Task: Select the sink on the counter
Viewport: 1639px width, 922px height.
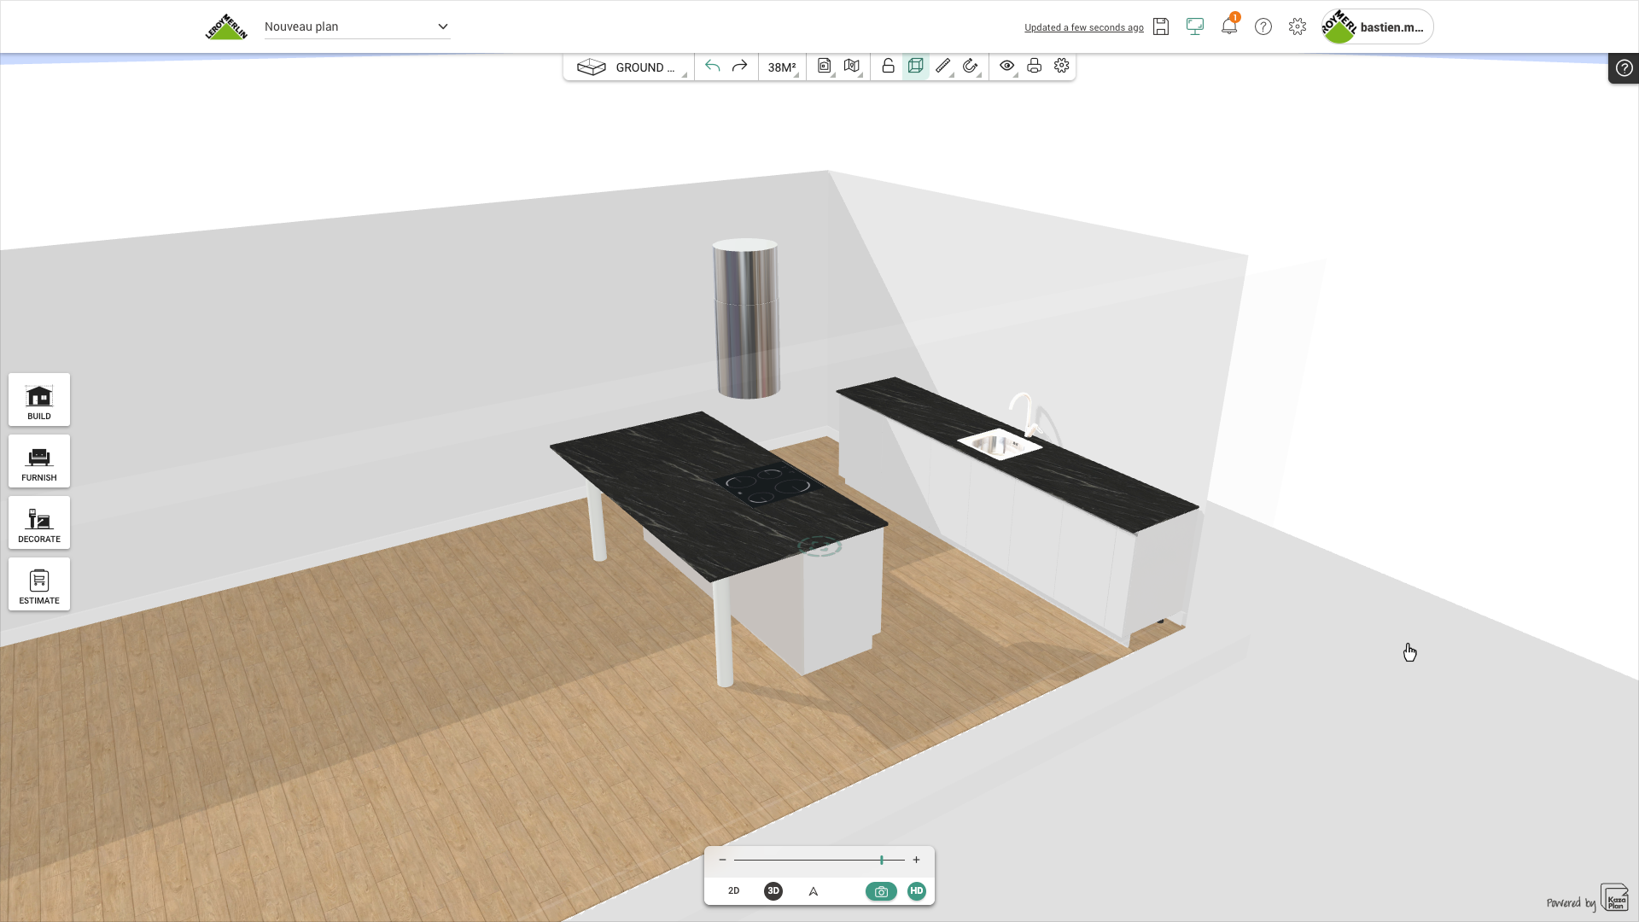Action: pyautogui.click(x=1000, y=443)
